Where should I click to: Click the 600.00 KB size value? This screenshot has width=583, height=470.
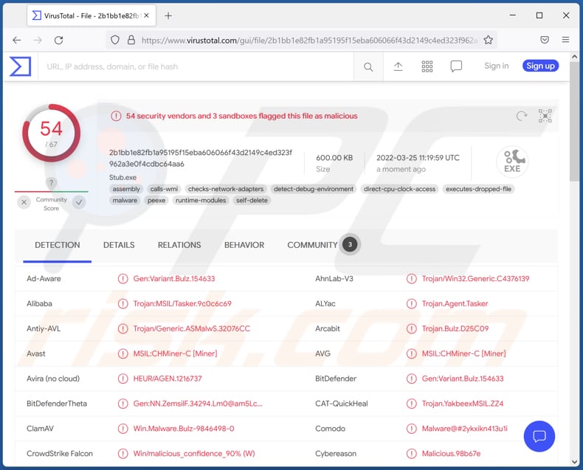[x=334, y=158]
